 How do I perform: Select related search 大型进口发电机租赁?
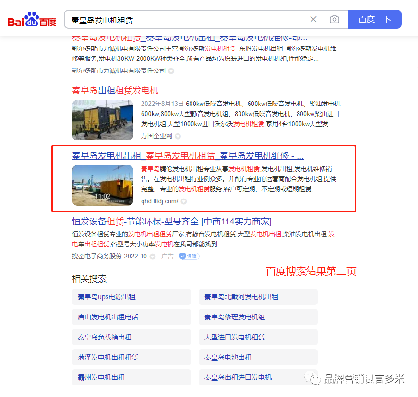tap(258, 337)
